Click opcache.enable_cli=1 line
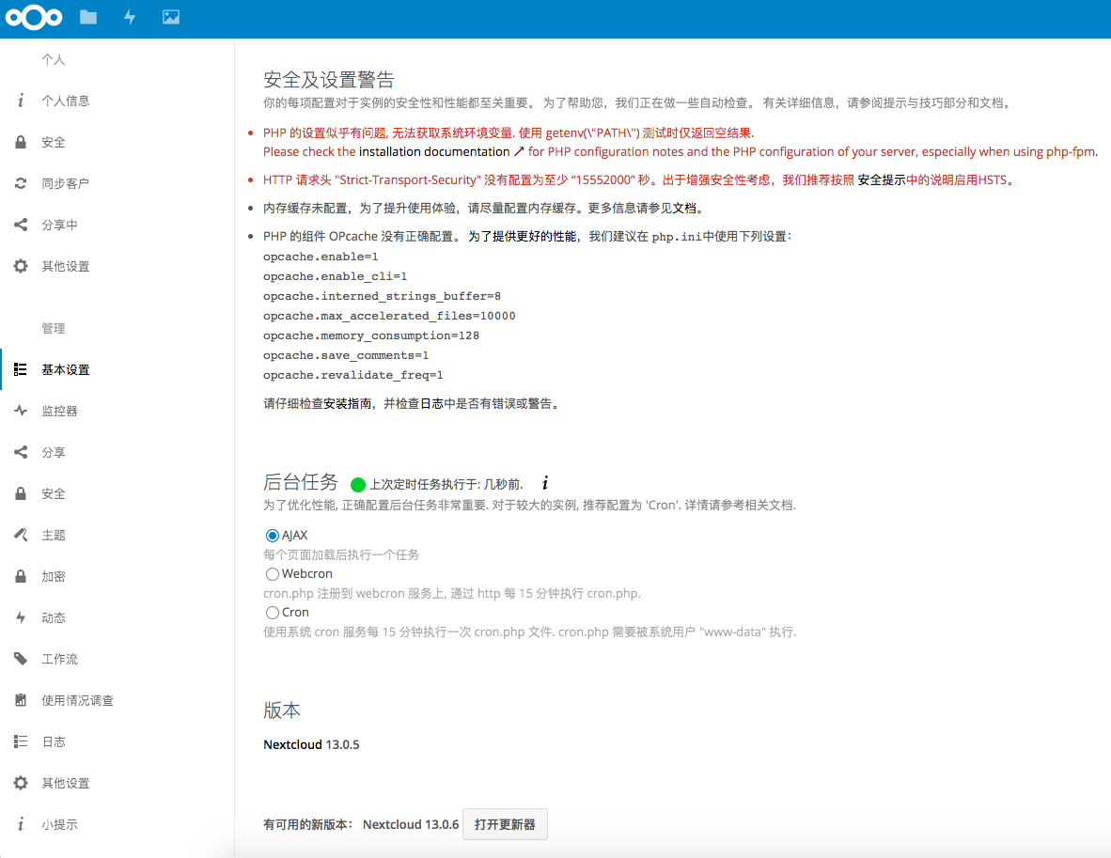 coord(336,276)
